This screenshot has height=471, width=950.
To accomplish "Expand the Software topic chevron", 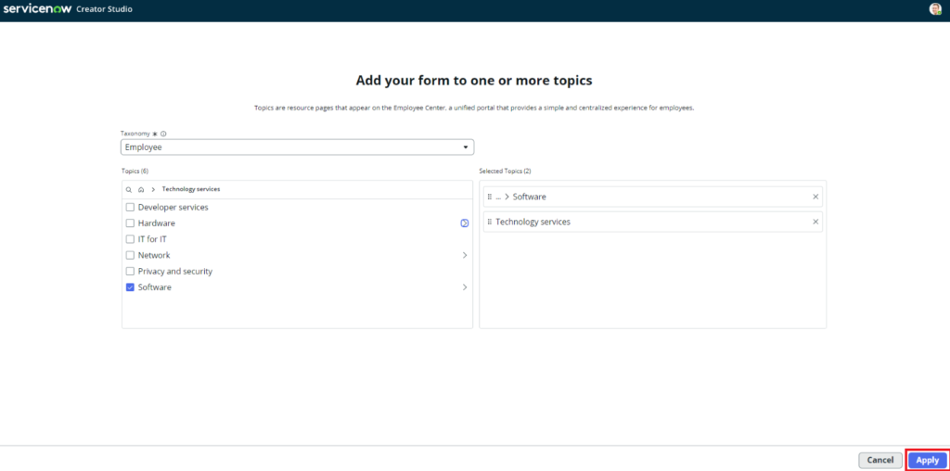I will click(464, 287).
